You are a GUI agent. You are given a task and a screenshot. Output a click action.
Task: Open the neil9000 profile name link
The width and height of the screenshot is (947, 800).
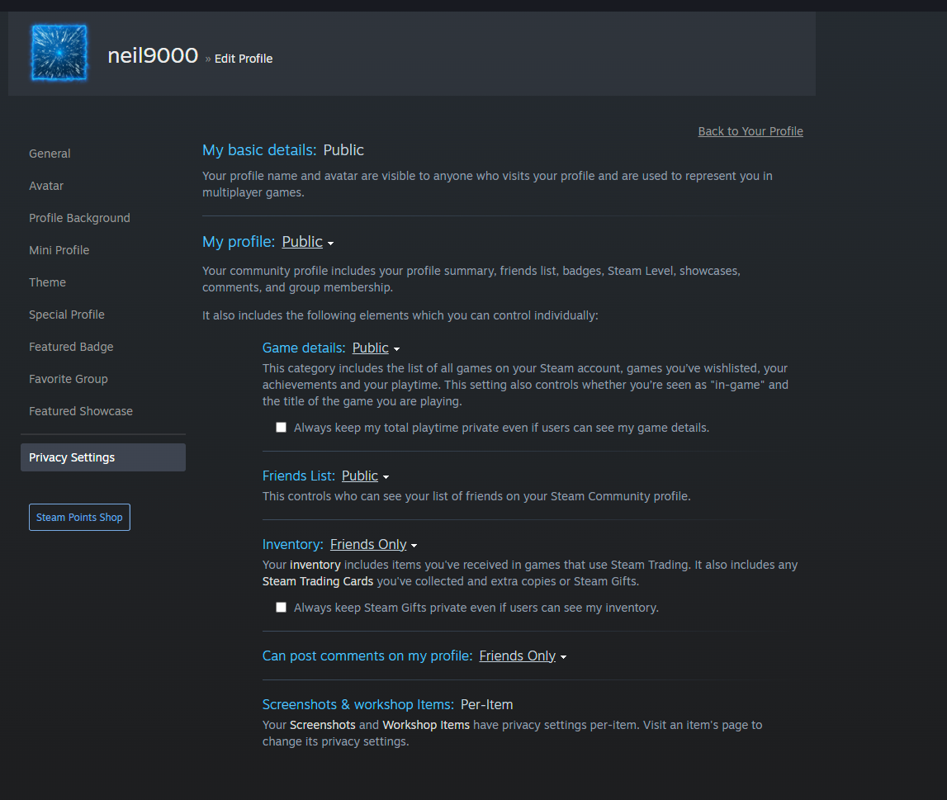coord(153,55)
